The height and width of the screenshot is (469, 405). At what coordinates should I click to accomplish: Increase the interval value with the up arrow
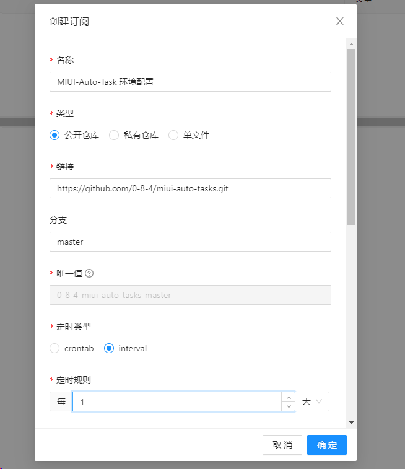coord(288,397)
